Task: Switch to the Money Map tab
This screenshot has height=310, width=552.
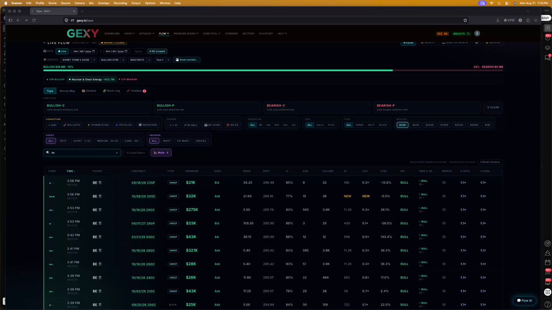Action: [x=67, y=91]
